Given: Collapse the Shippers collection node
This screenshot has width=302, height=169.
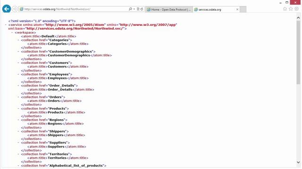Looking at the screenshot, I should (18, 131).
